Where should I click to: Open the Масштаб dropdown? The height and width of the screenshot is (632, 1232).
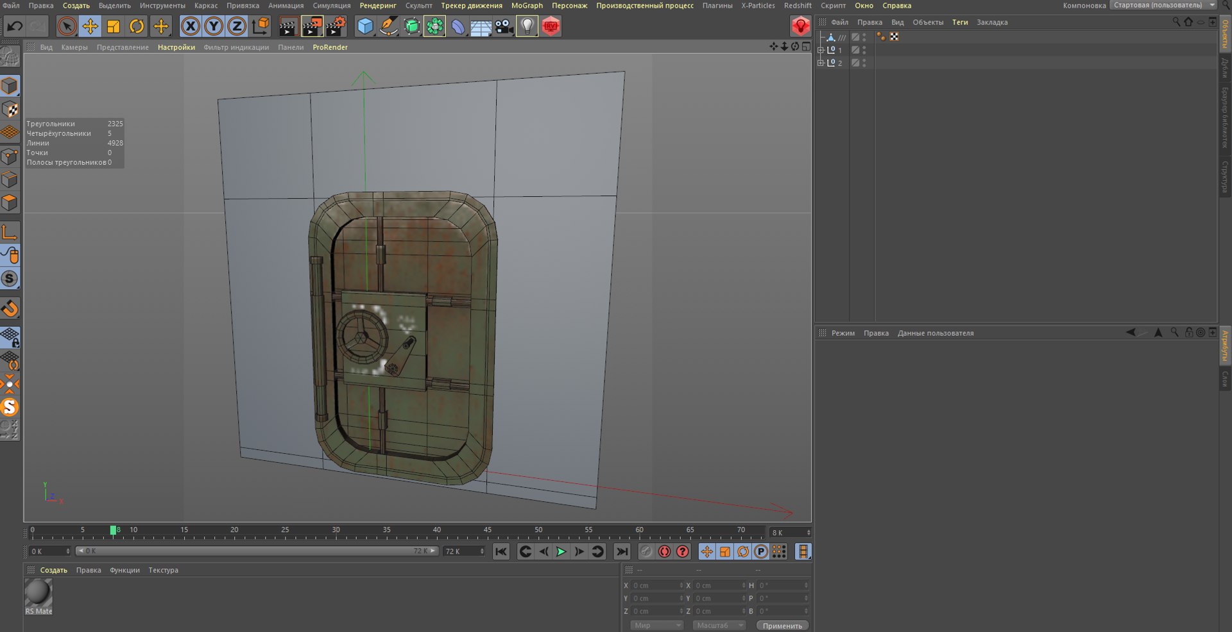pos(719,625)
